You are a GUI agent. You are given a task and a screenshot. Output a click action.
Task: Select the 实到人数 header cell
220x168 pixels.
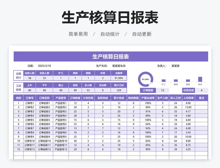point(44,73)
